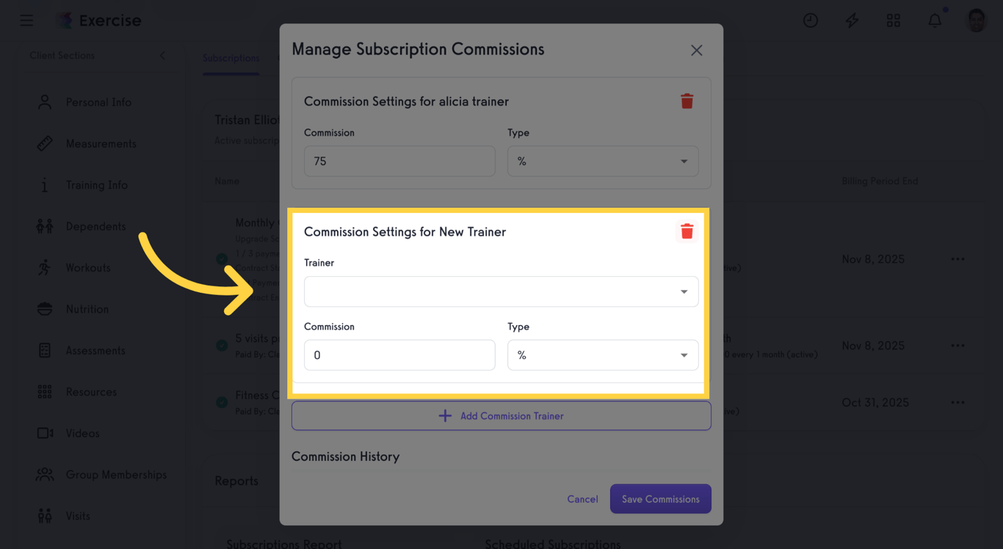The image size is (1003, 549).
Task: Open the clock history icon
Action: [811, 21]
